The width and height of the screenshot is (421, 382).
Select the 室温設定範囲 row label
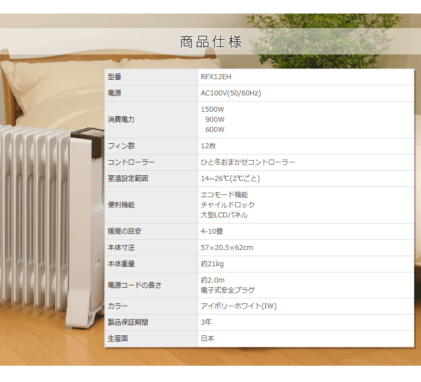[128, 179]
